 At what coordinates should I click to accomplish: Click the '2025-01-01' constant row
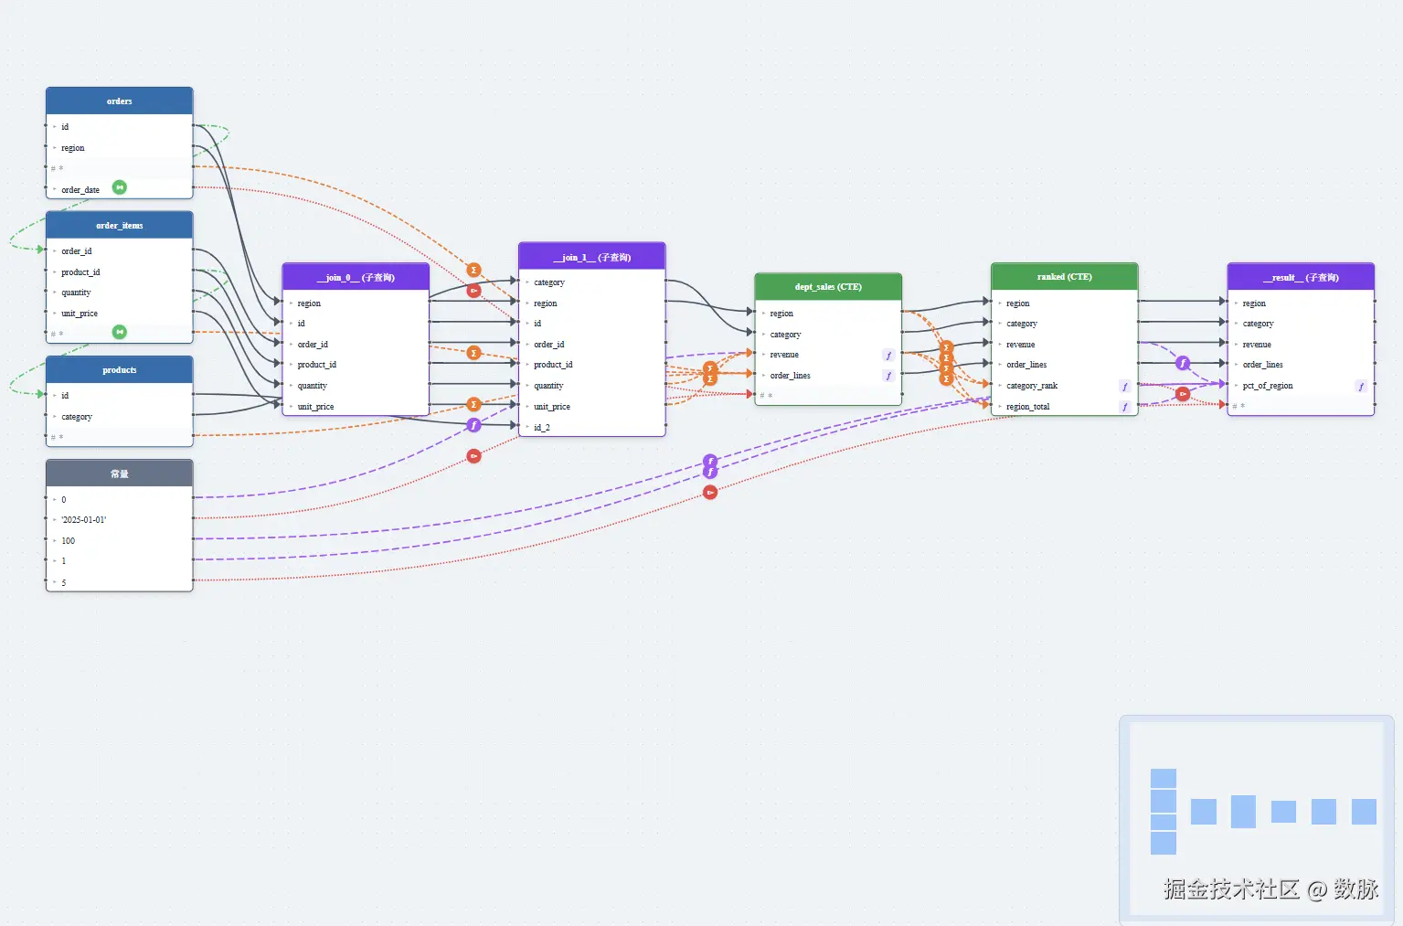(x=120, y=520)
